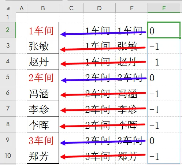The width and height of the screenshot is (182, 165).
Task: Click cell F8 showing -1
Action: click(164, 124)
